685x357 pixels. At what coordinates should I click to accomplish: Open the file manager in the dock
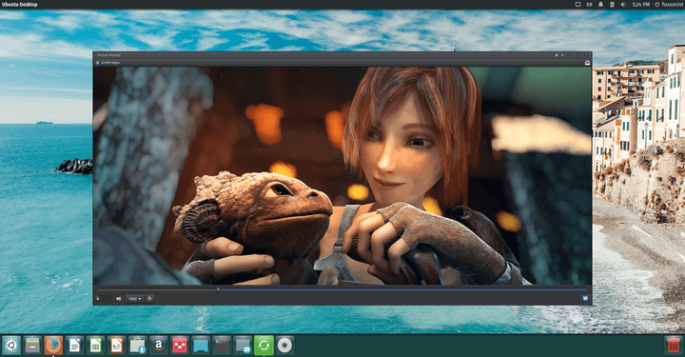[32, 346]
